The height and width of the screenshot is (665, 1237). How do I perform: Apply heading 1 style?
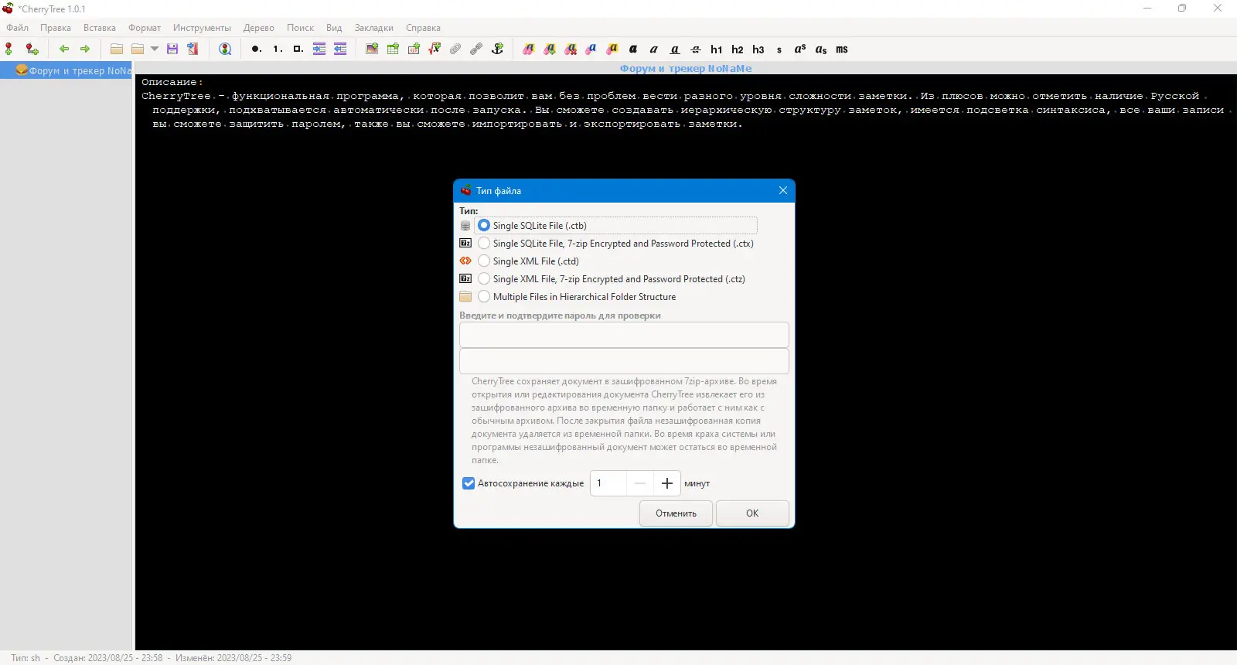pyautogui.click(x=717, y=49)
